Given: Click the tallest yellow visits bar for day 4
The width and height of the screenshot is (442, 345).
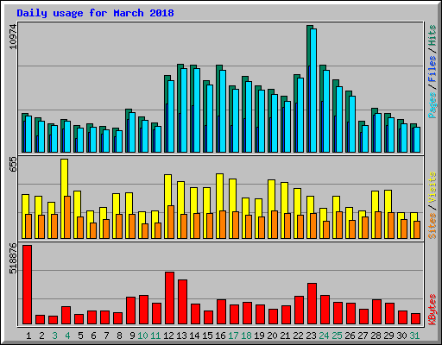Looking at the screenshot, I should point(65,198).
